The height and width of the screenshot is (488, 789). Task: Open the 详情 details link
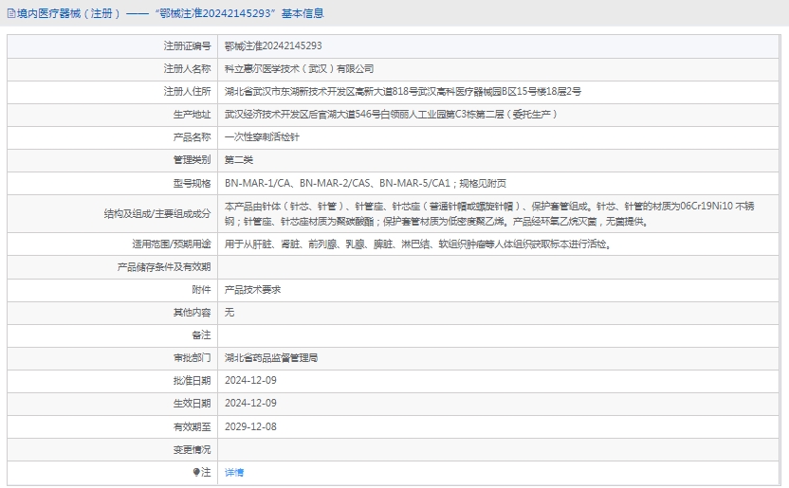click(233, 472)
